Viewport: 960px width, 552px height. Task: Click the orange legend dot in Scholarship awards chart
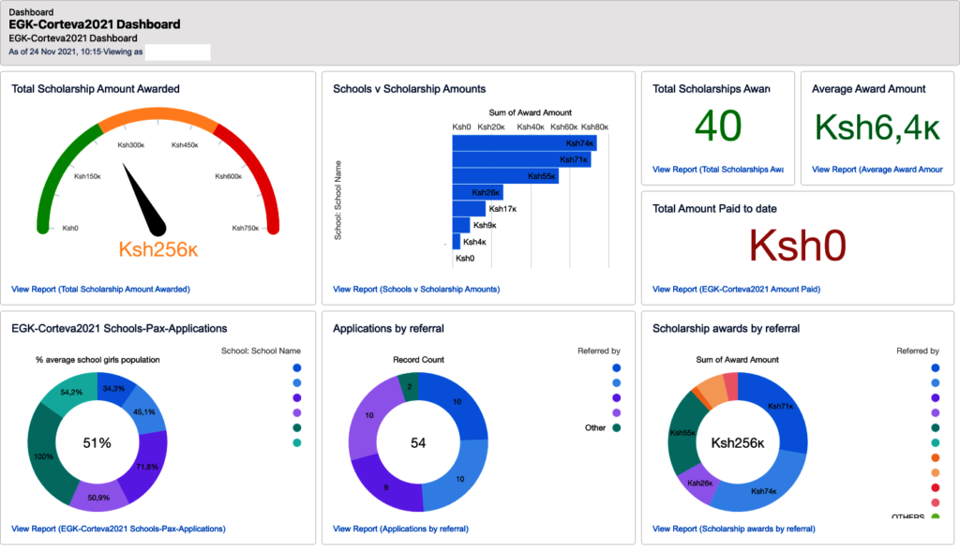click(936, 457)
